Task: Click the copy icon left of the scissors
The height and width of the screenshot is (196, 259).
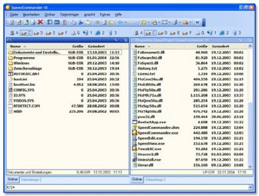Action: (73, 22)
